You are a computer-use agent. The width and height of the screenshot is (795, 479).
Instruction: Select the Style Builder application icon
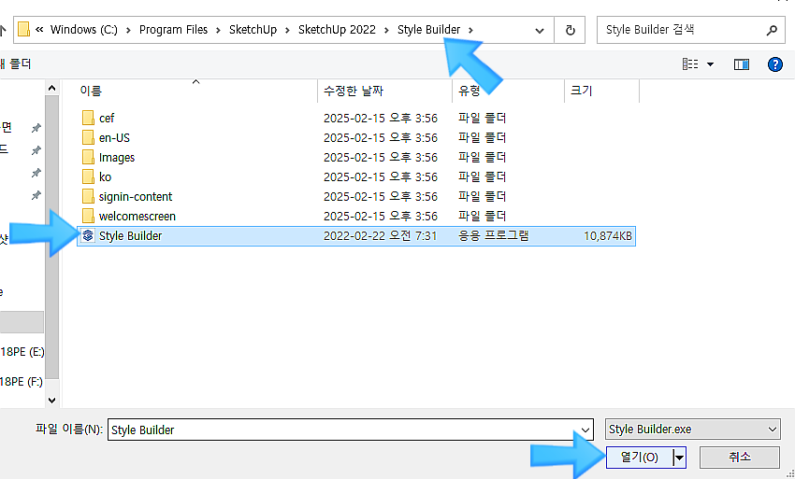pos(88,235)
